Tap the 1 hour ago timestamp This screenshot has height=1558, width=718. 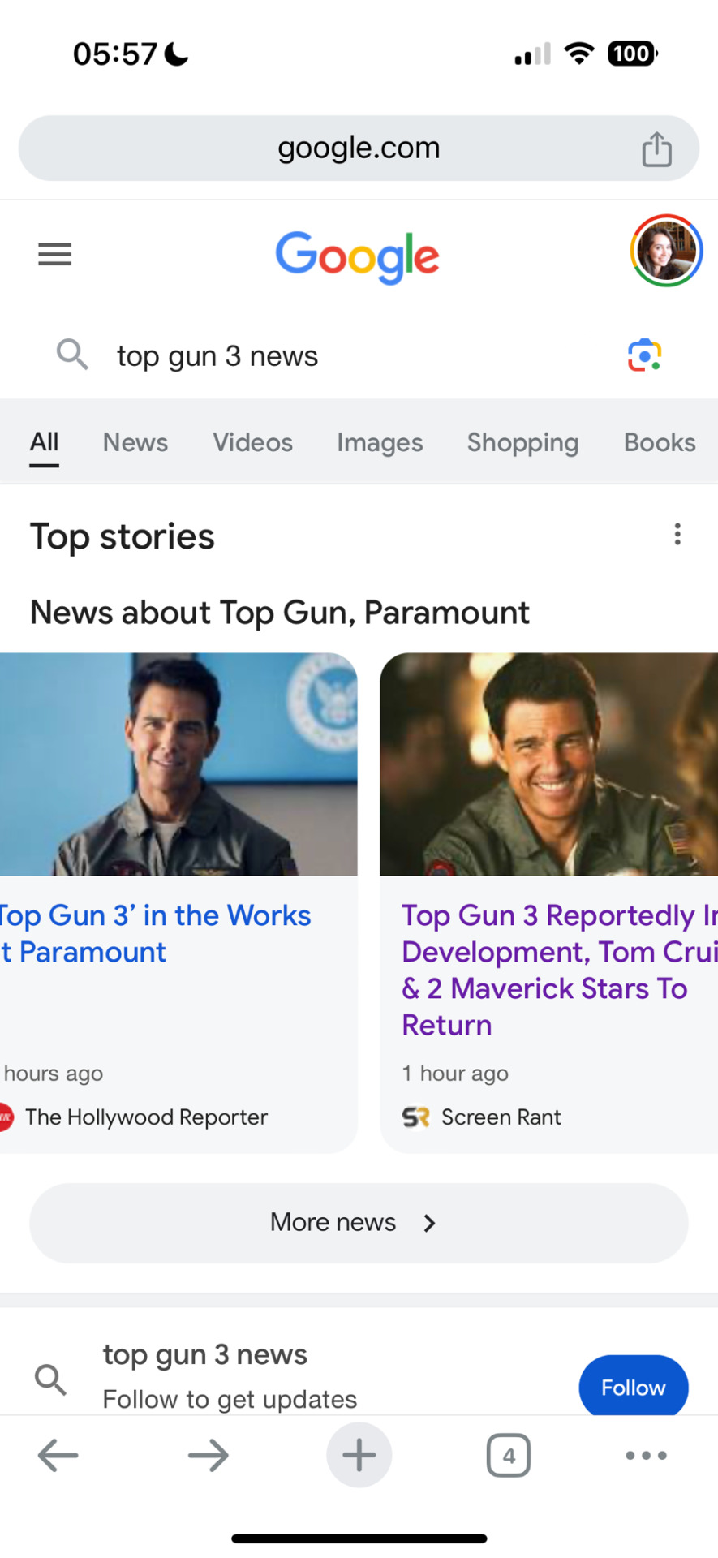coord(455,1074)
